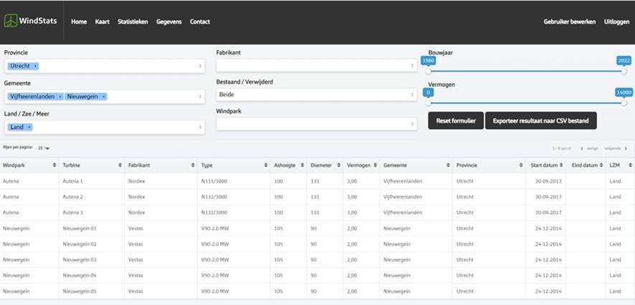Click the WindStats logo
Viewport: 635px width, 305px height.
30,21
